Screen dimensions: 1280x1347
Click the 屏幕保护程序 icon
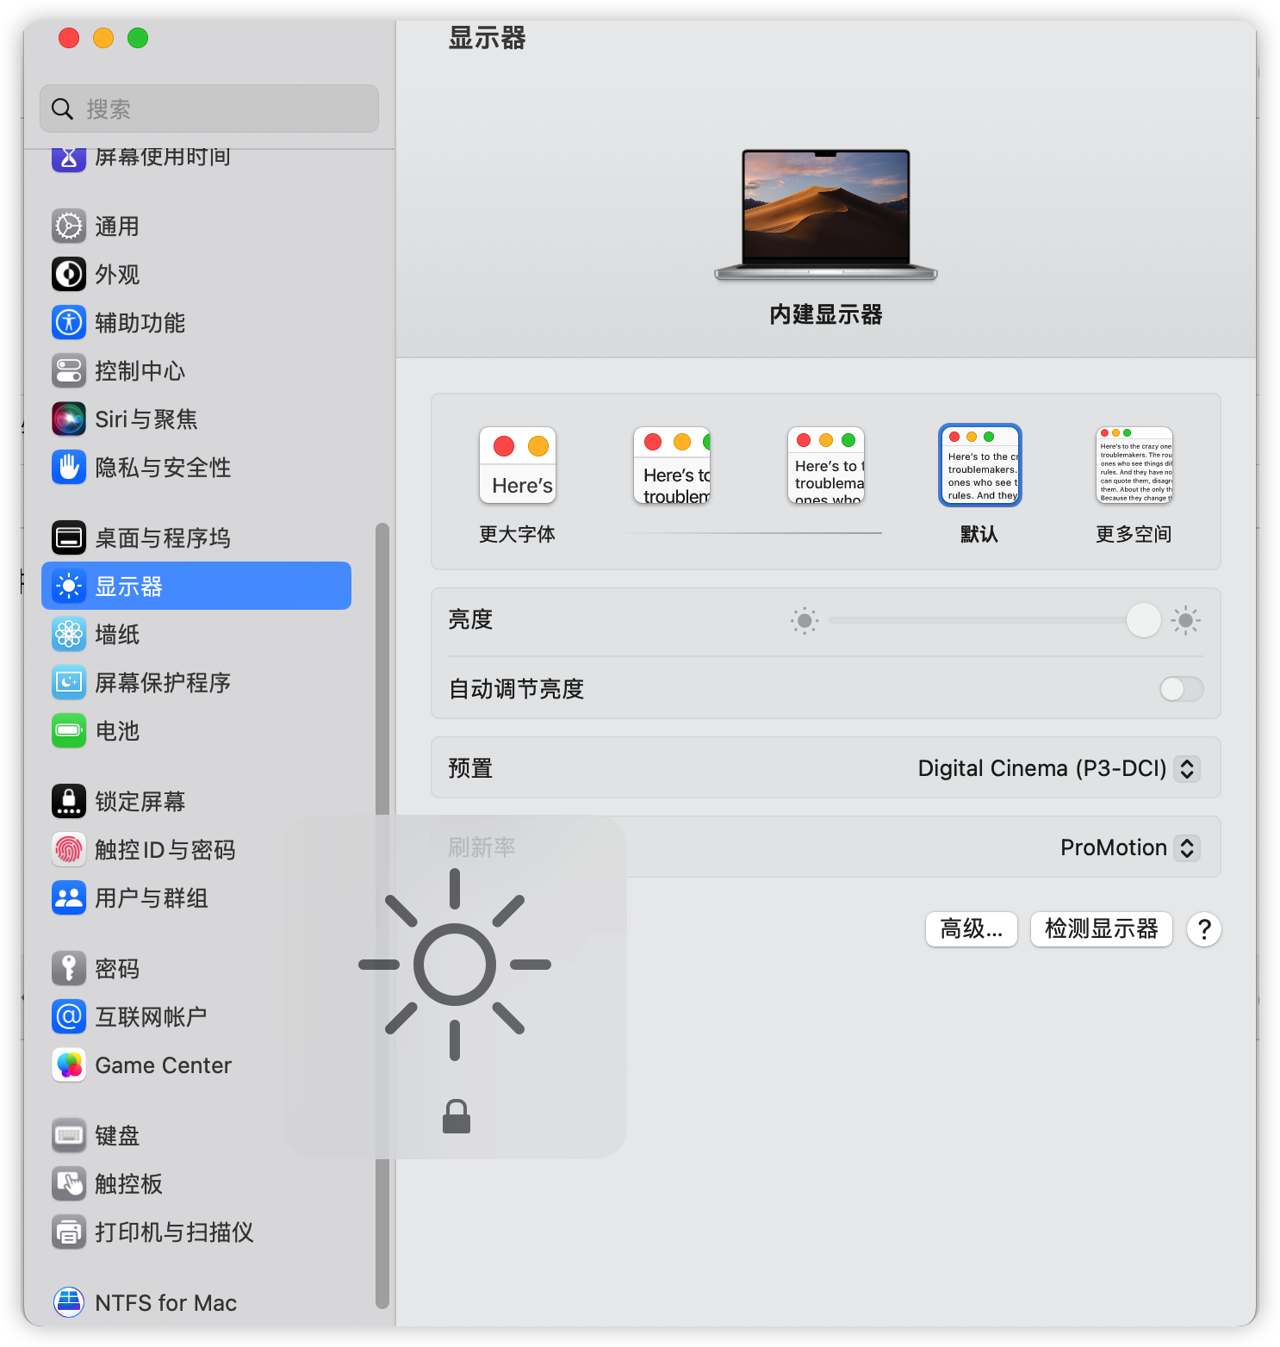pos(69,683)
